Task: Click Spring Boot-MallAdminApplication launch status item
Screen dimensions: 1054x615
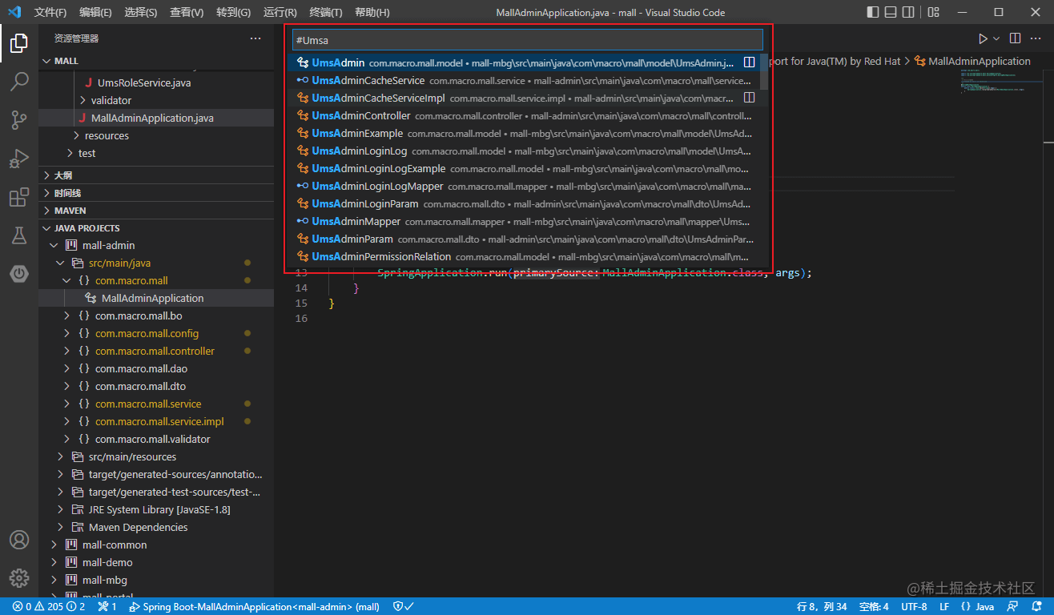Action: click(x=254, y=607)
